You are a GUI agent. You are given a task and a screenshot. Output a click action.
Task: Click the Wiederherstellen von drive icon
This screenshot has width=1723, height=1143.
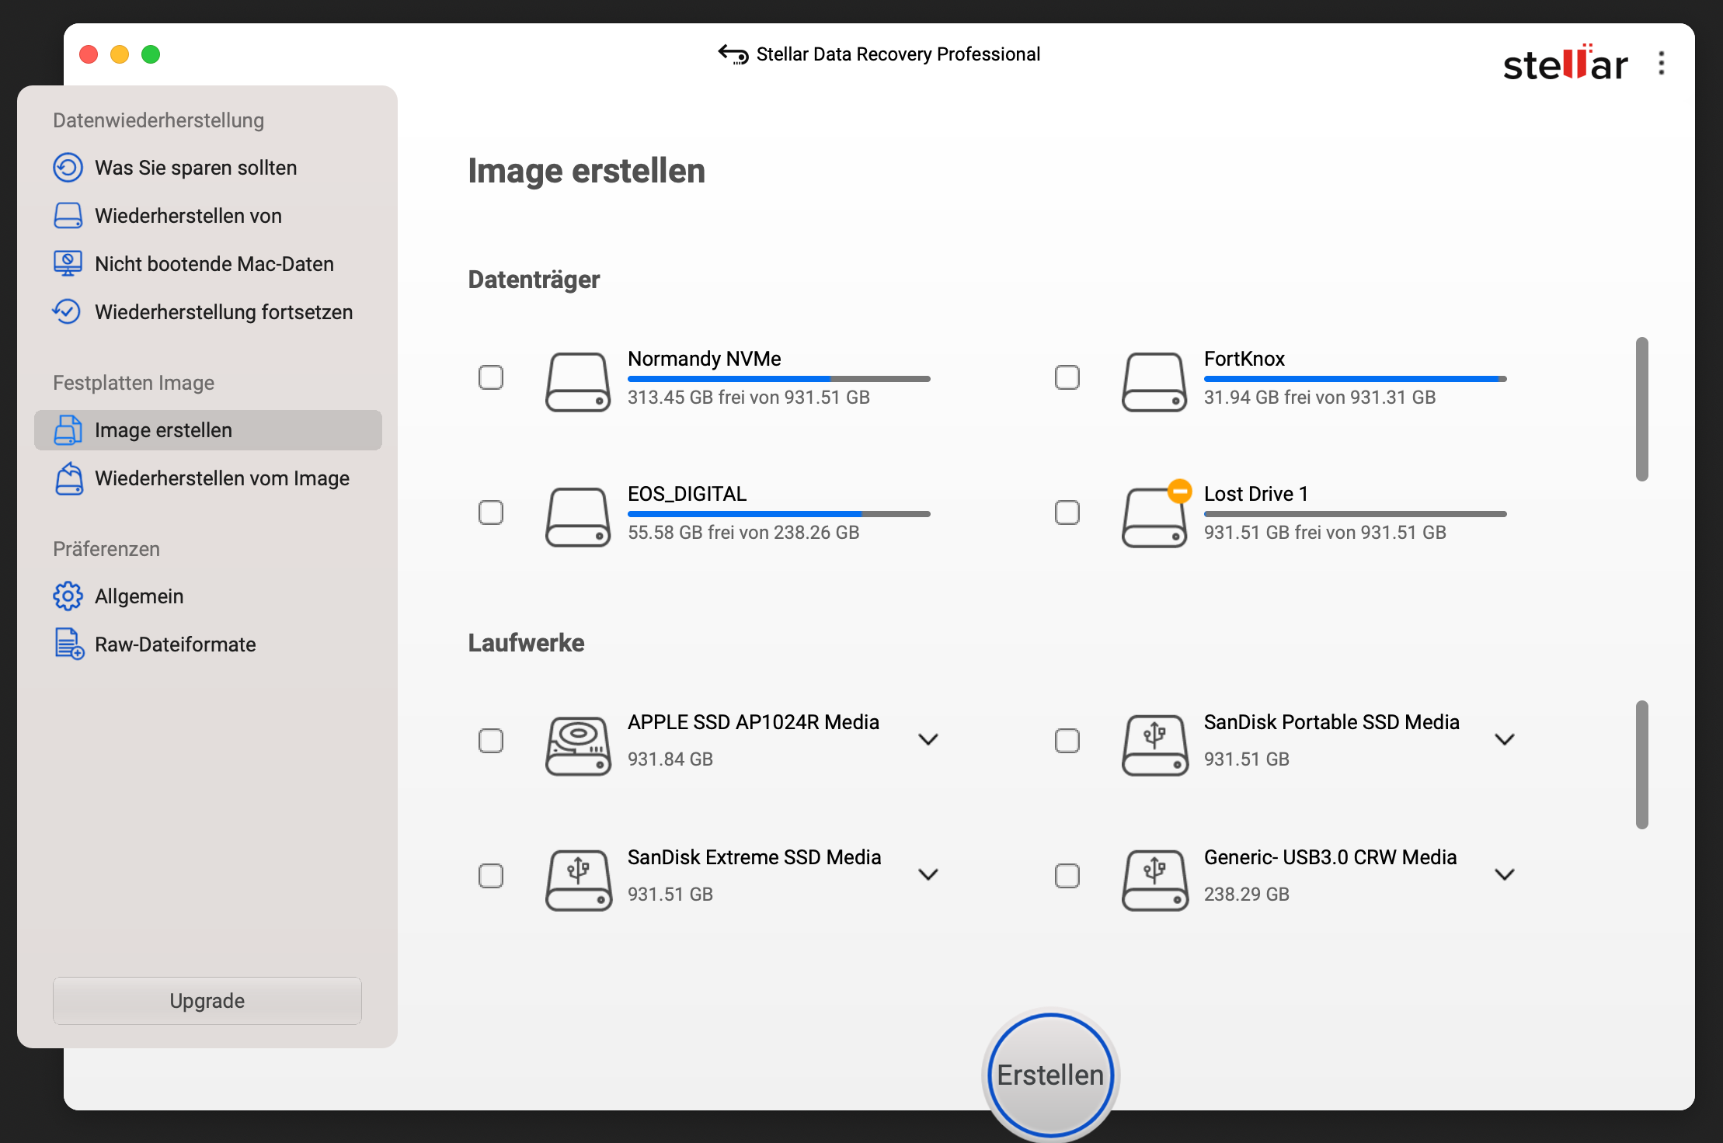[x=68, y=216]
